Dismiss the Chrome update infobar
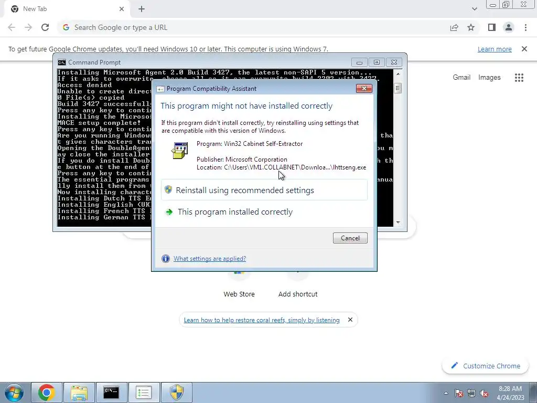The width and height of the screenshot is (537, 403). pos(524,49)
